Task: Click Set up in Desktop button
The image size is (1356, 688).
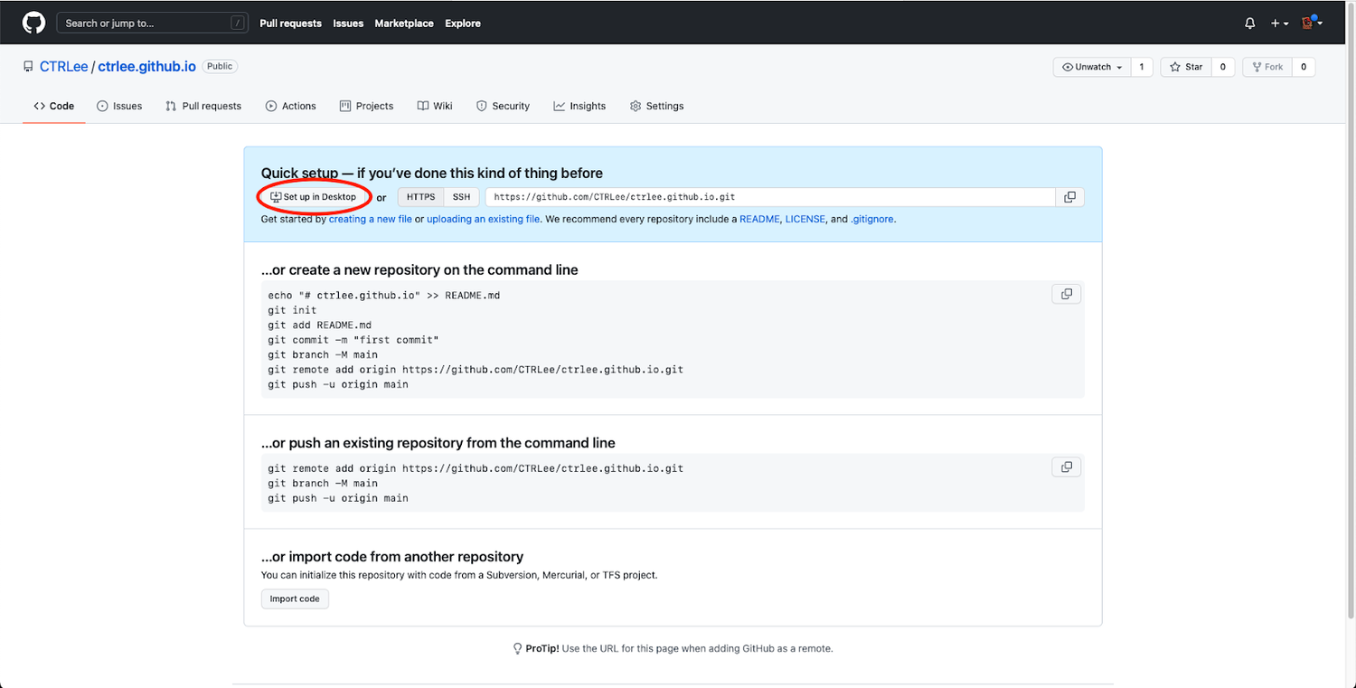Action: [x=314, y=197]
